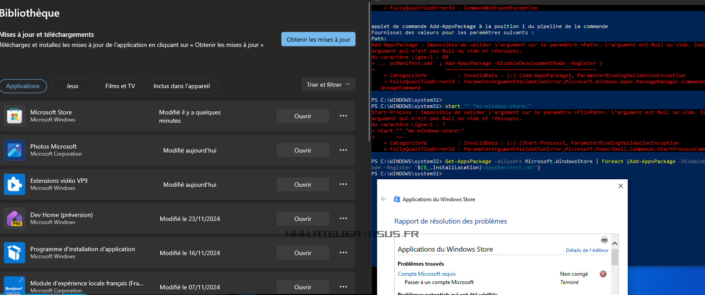Click Ouvrir for Module d'expérience locale français

[x=303, y=287]
